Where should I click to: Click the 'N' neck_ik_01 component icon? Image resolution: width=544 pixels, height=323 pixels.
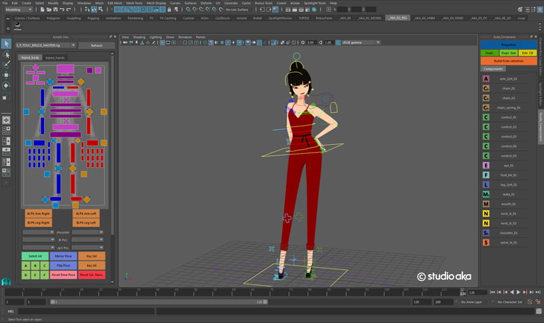click(486, 214)
